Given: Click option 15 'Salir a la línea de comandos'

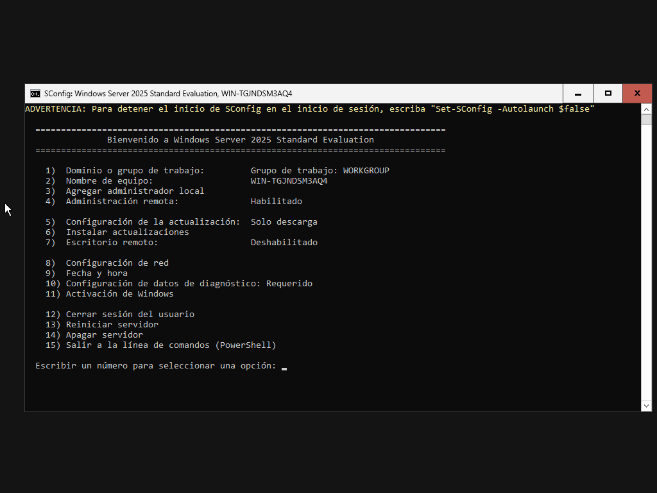Looking at the screenshot, I should [x=161, y=345].
